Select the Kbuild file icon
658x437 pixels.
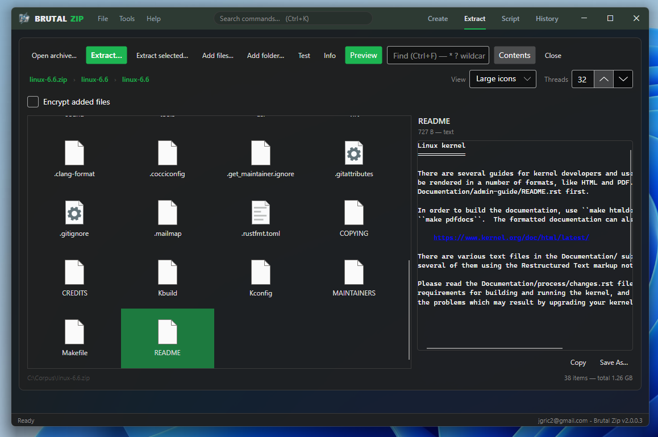(x=168, y=272)
